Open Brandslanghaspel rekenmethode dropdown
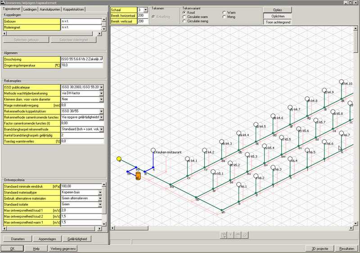Viewport: 360px width, 253px height. point(101,129)
